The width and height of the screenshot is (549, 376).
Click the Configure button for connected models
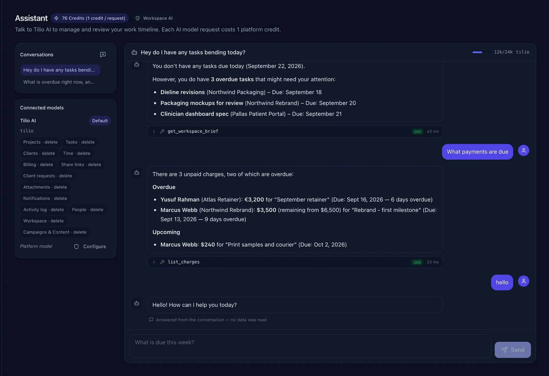click(x=90, y=246)
